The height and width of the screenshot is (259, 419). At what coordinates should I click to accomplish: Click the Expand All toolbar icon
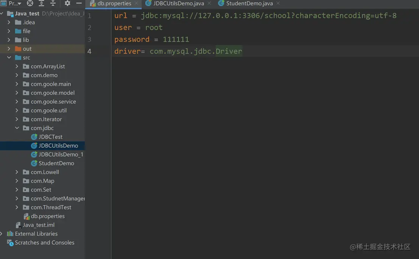point(41,3)
